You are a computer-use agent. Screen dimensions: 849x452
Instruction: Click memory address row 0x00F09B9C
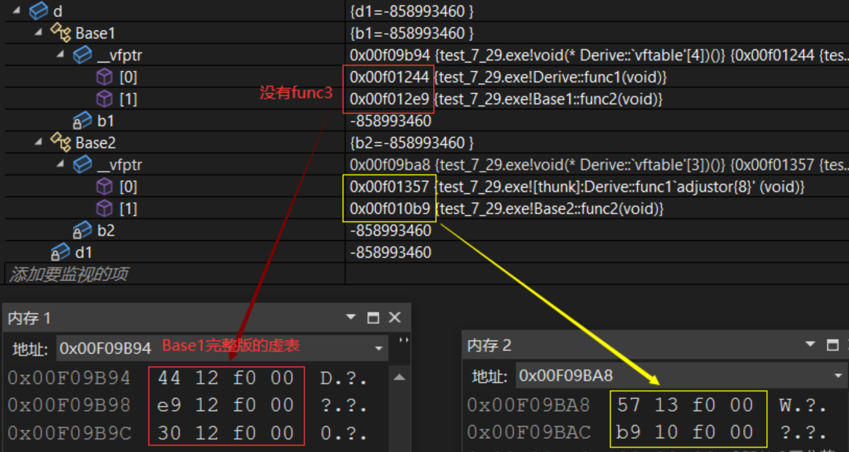pyautogui.click(x=69, y=433)
